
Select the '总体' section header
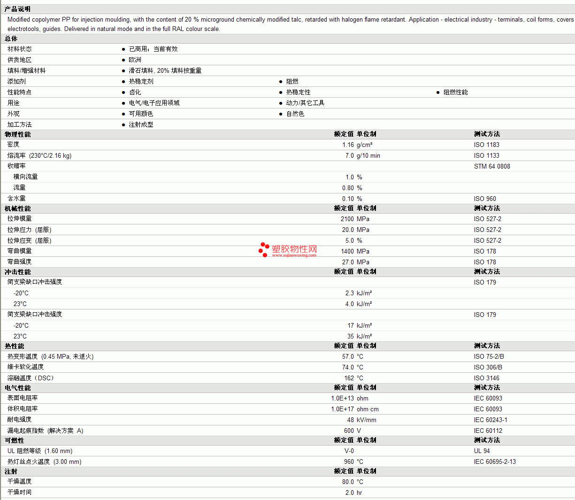[11, 38]
